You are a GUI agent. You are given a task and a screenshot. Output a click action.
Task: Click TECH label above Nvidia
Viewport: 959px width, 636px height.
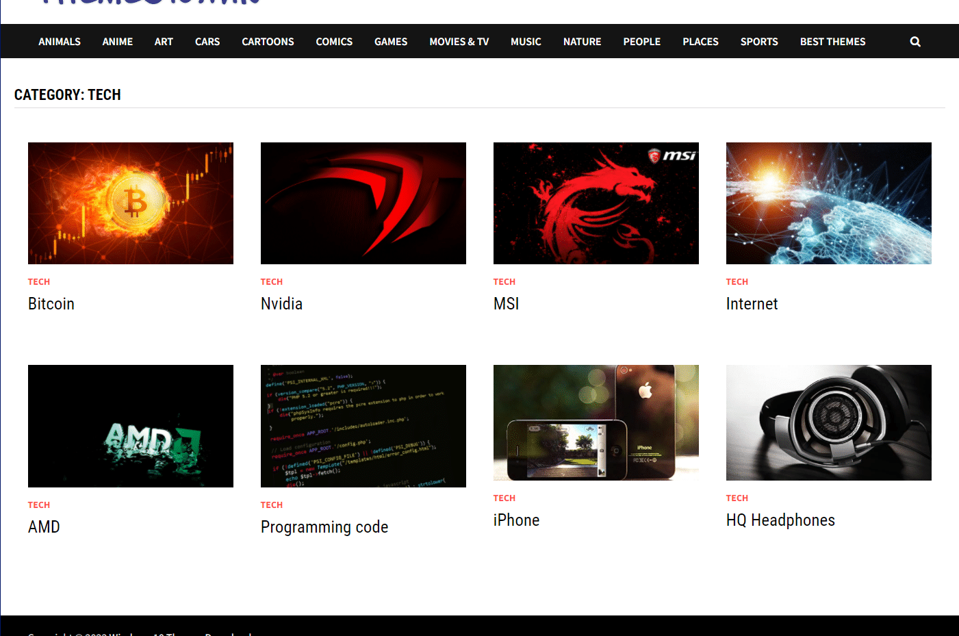(x=272, y=282)
